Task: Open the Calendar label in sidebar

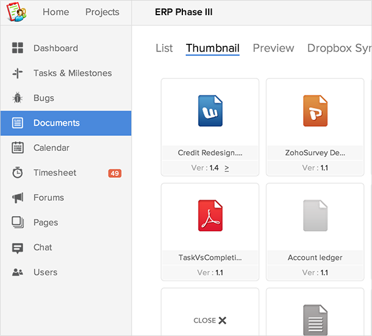Action: (x=51, y=148)
